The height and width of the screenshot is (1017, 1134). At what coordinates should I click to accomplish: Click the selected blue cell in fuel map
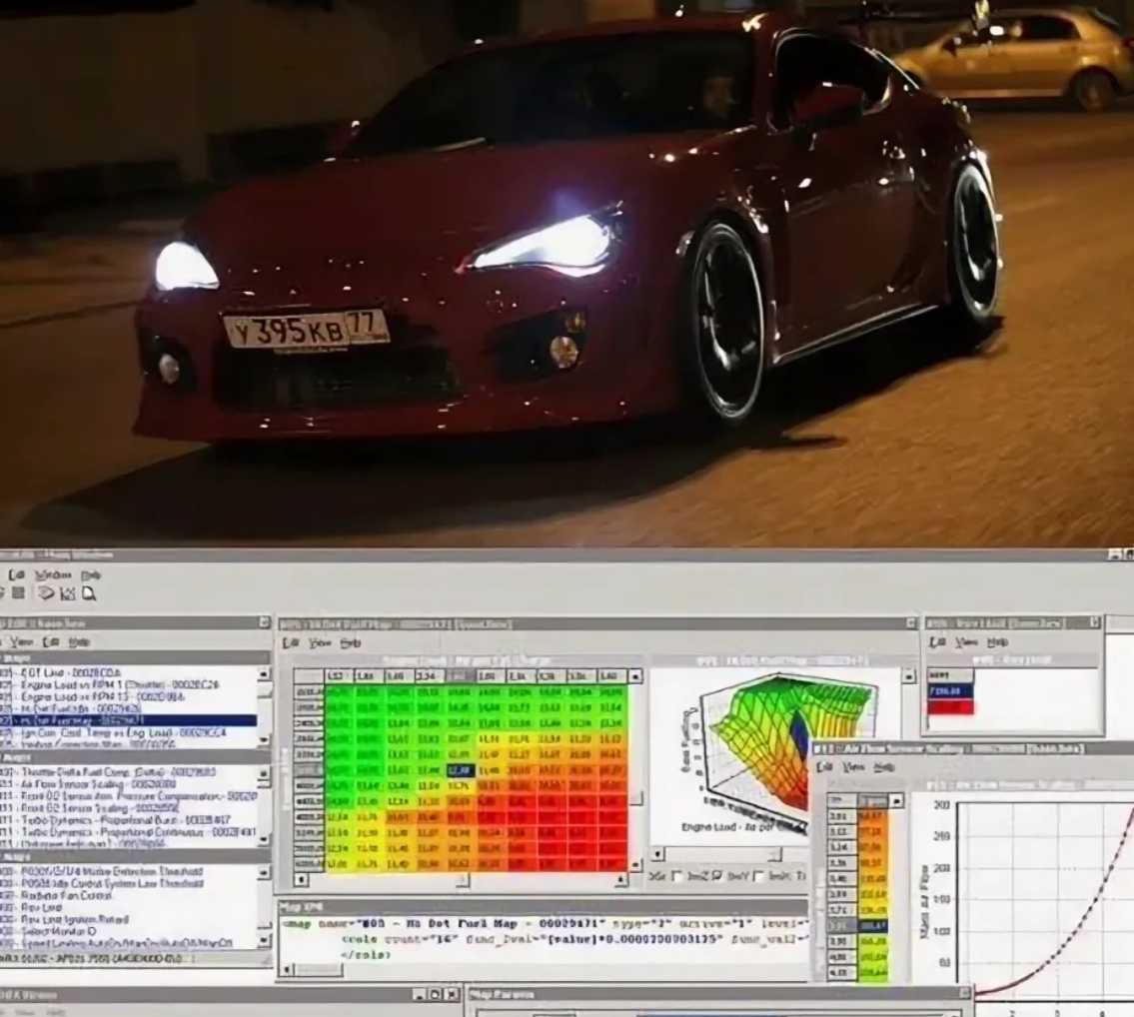click(461, 771)
